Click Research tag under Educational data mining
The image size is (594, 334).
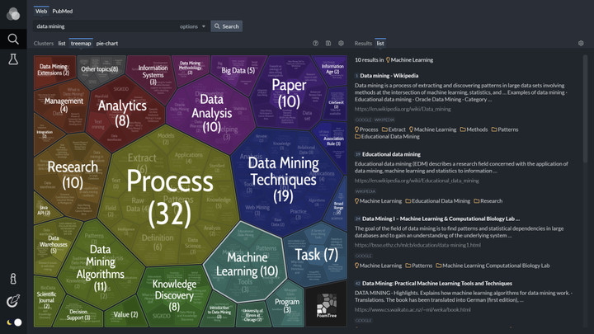[488, 201]
